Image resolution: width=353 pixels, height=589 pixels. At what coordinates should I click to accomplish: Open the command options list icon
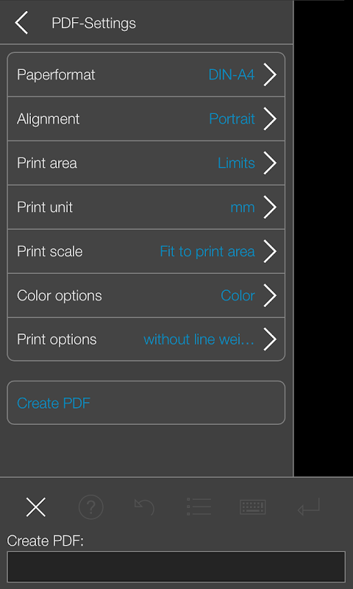(199, 507)
